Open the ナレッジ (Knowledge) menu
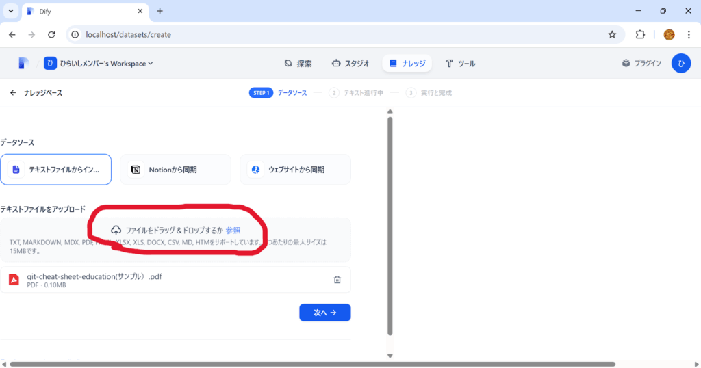The image size is (701, 368). click(407, 64)
